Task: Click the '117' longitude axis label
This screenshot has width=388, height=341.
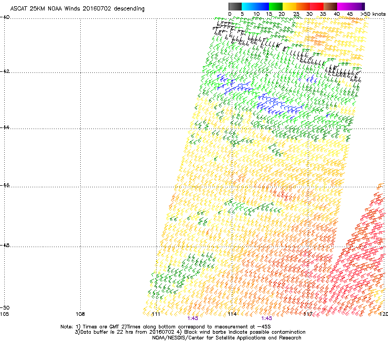Action: coord(308,314)
